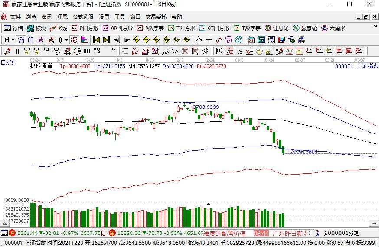The height and width of the screenshot is (247, 379).
Task: Open the candlestick style dropdown arrow
Action: coord(66,40)
